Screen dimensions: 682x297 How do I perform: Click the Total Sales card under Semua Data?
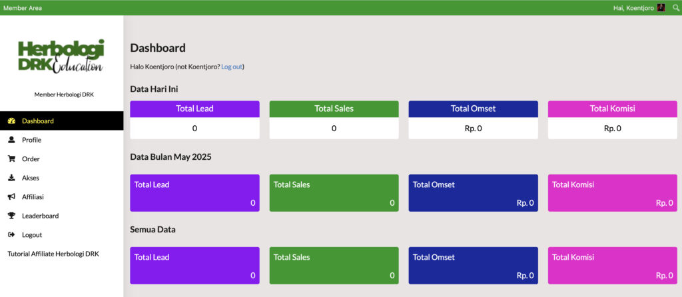(x=334, y=266)
